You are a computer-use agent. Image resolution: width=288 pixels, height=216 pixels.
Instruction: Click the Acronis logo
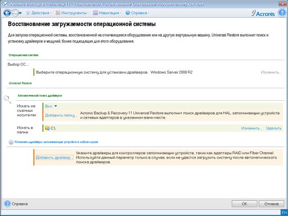263,13
